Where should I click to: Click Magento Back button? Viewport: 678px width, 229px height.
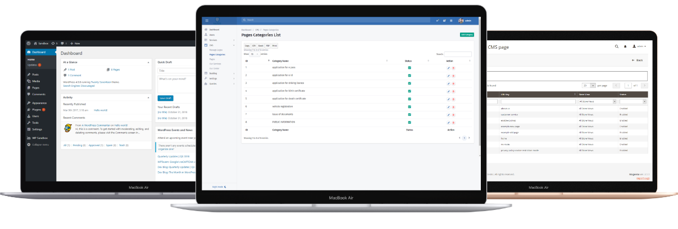pos(637,60)
